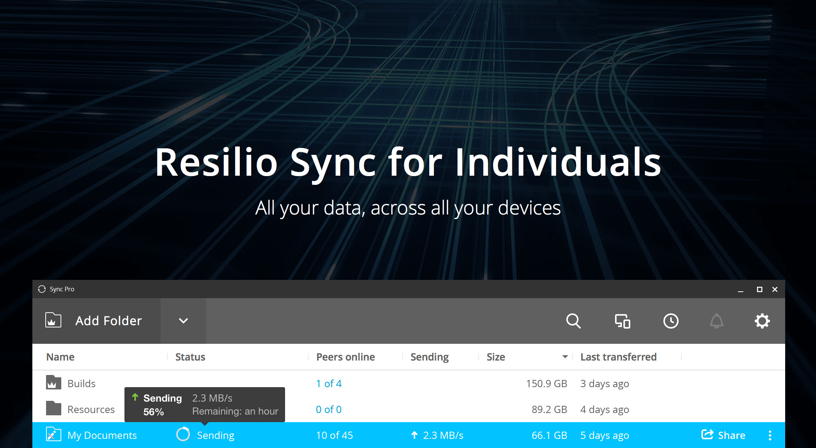Sort by the Status column header

(190, 357)
